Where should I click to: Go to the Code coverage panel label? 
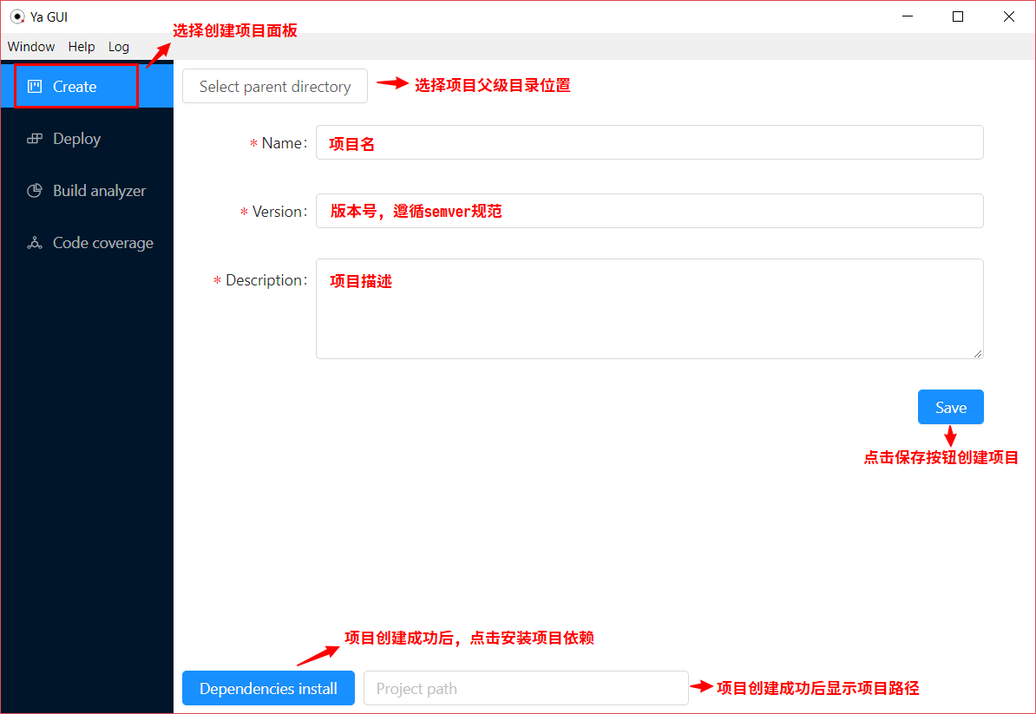click(x=103, y=243)
